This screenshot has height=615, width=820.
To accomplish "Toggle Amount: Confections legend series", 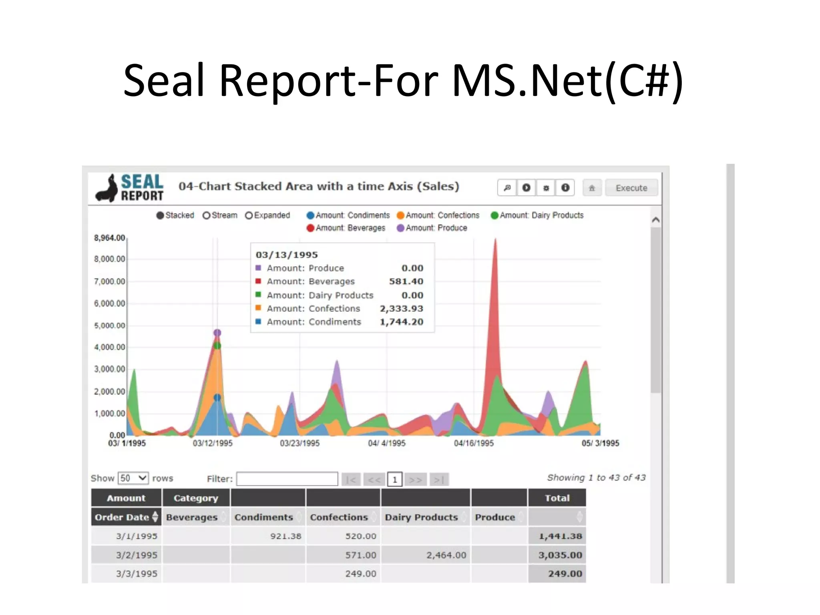I will (x=438, y=215).
